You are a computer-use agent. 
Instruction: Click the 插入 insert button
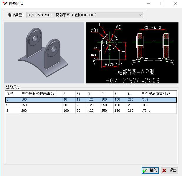[x=150, y=170]
